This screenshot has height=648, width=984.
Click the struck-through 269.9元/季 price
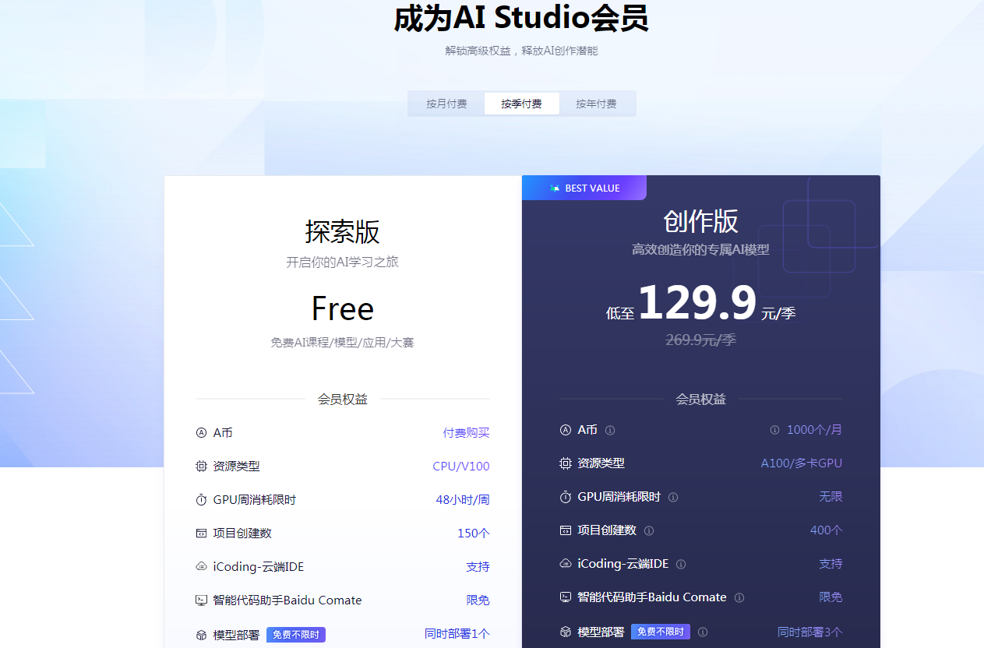coord(701,340)
